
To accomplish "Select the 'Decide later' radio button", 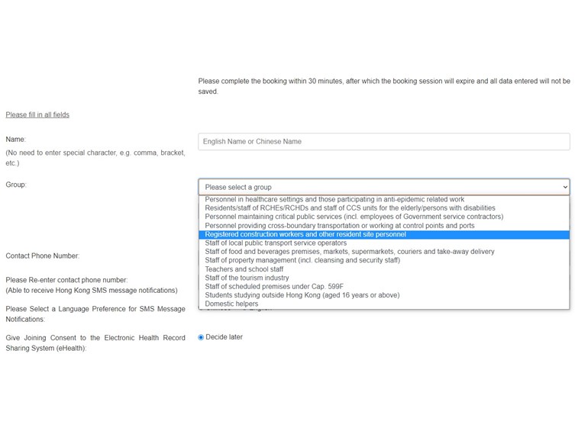I will pos(201,337).
